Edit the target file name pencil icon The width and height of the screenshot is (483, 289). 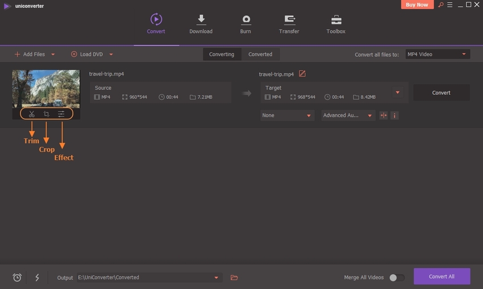click(302, 74)
